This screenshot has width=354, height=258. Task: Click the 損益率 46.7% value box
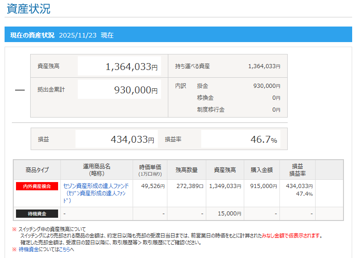click(240, 140)
